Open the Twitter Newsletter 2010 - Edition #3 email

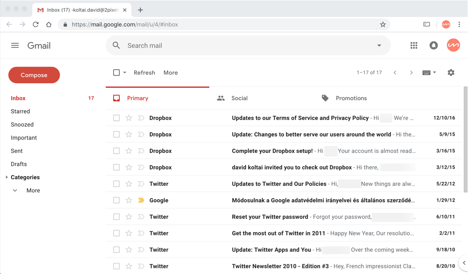[x=283, y=266]
